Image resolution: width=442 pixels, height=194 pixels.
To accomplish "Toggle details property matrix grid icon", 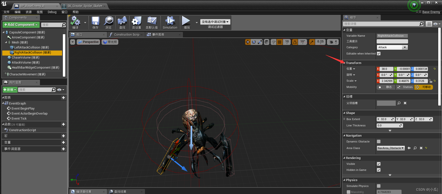I will tap(429, 24).
